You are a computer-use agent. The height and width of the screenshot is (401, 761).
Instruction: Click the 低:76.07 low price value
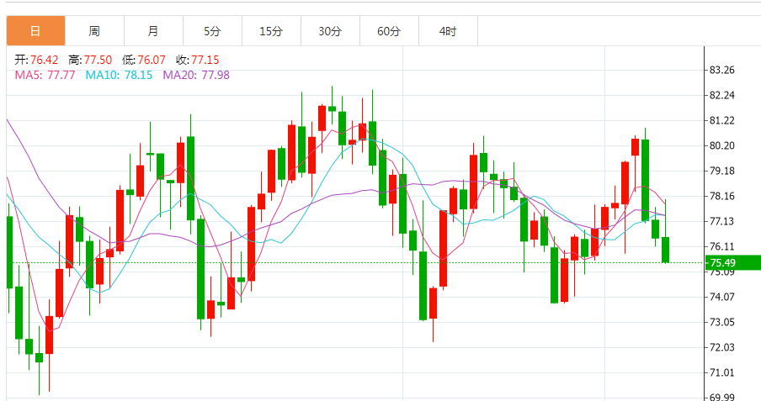point(144,60)
